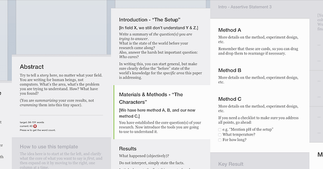Click the red X word count warning icon
Image resolution: width=323 pixels, height=169 pixels.
35,126
